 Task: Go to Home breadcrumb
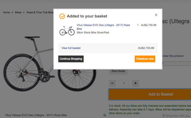coord(6,12)
